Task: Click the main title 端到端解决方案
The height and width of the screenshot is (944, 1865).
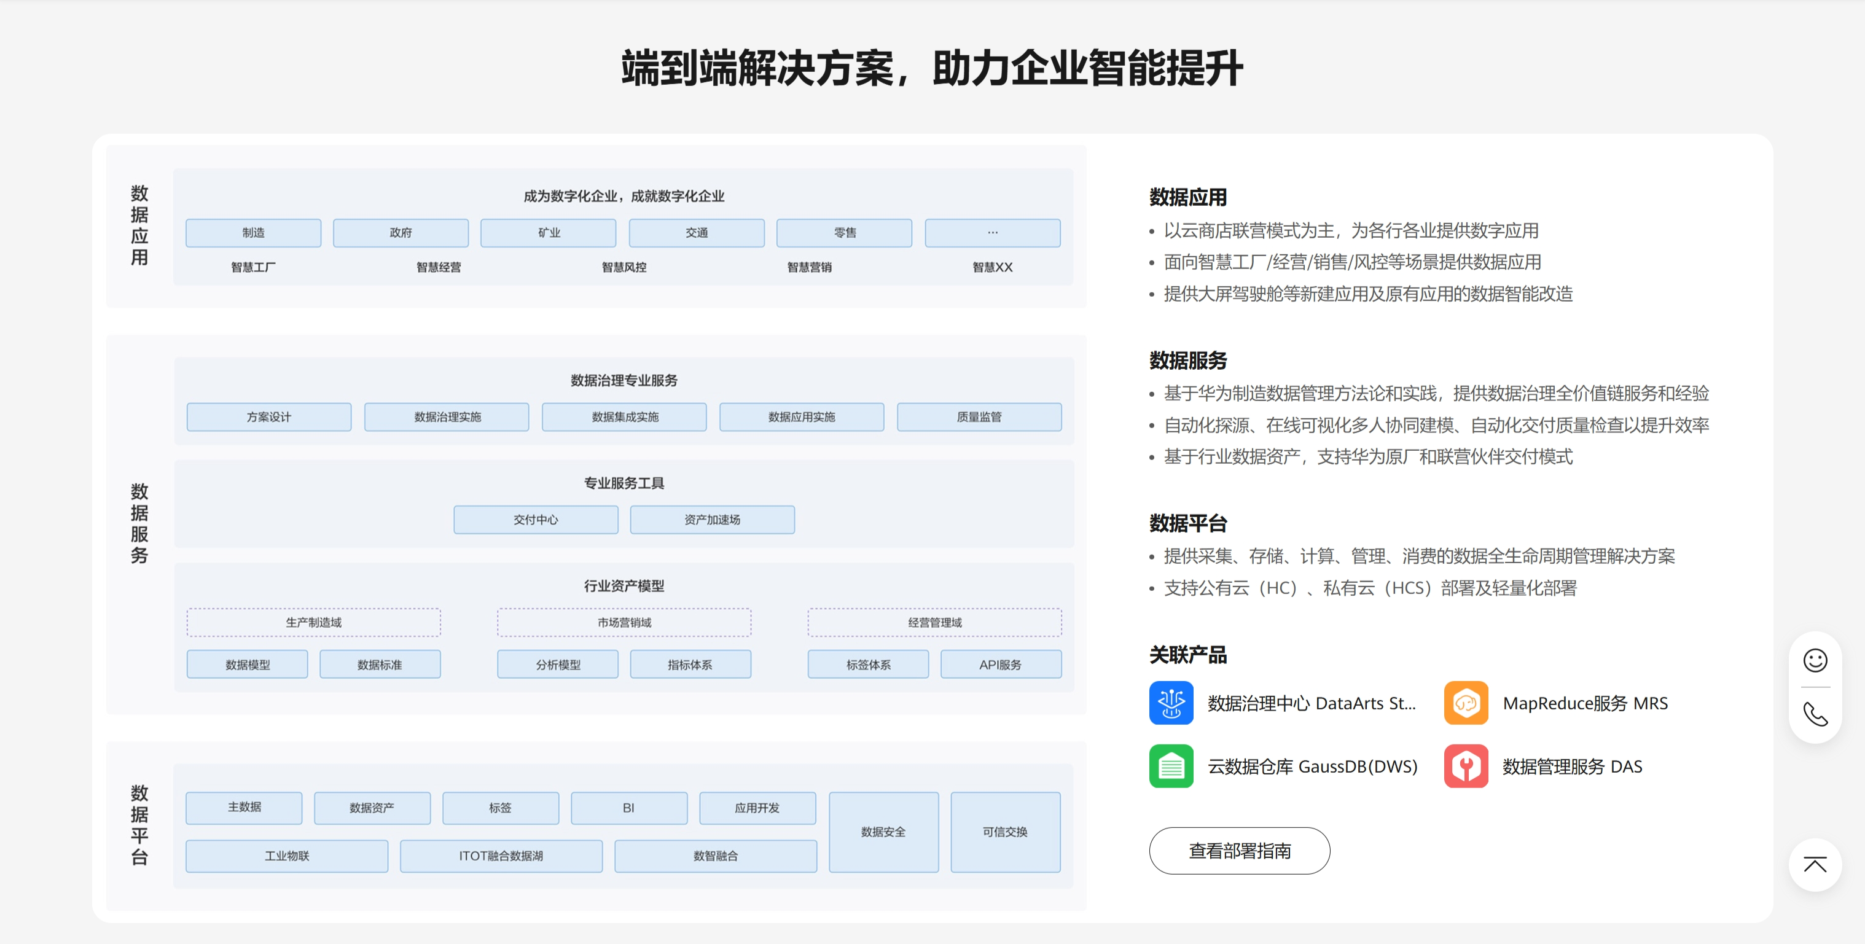Action: pos(932,68)
